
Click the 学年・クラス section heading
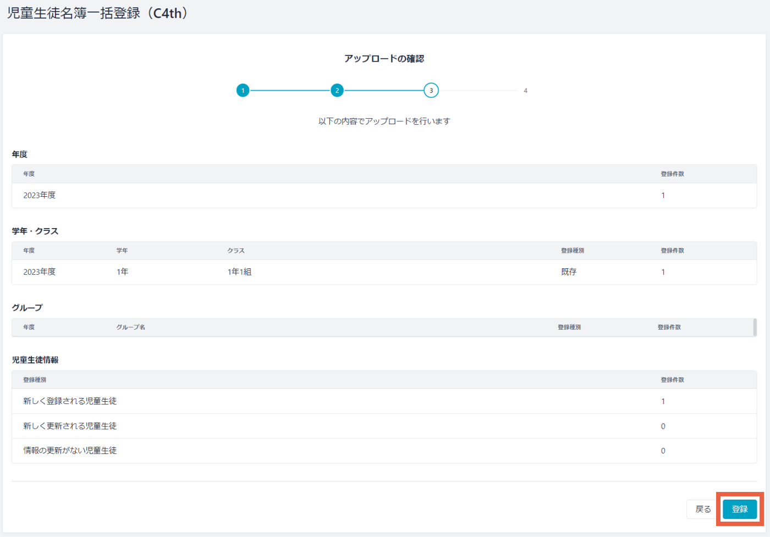point(35,231)
